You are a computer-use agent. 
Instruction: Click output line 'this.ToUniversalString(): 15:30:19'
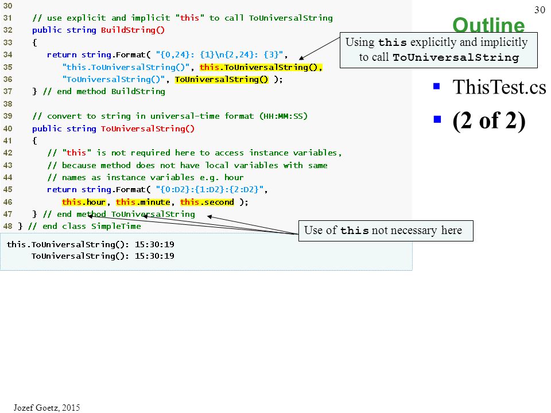tap(90, 244)
